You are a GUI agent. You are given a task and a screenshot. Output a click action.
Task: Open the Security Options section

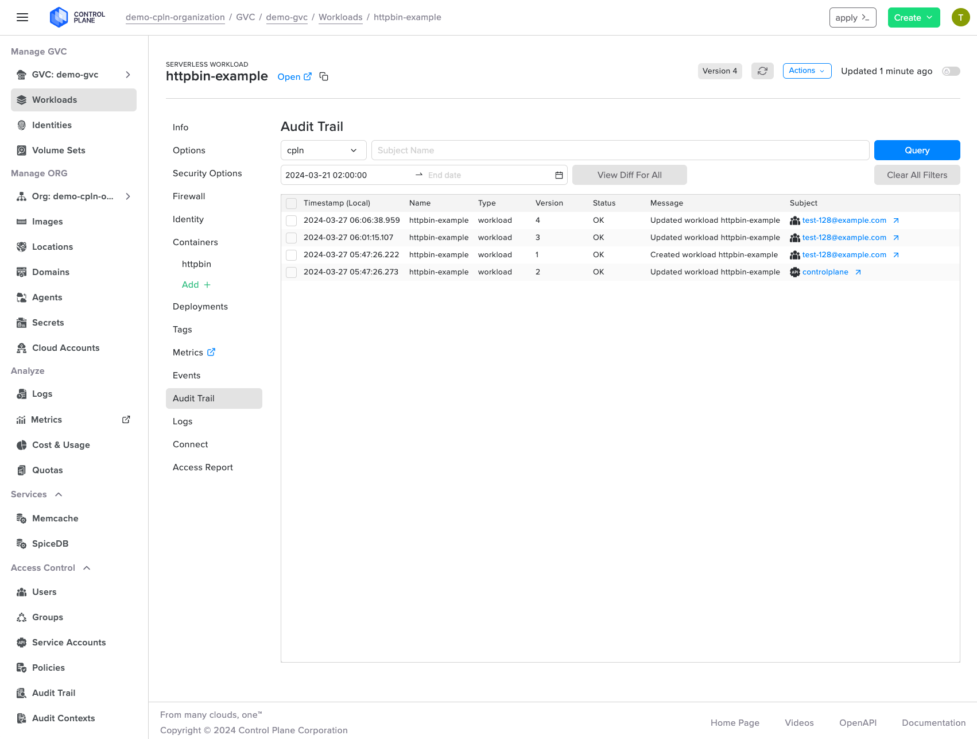[x=207, y=173]
